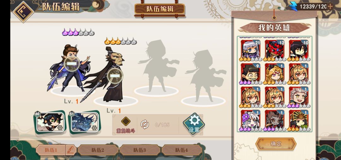Switch to 队伍4 tab
Image resolution: width=341 pixels, height=160 pixels.
tap(182, 150)
